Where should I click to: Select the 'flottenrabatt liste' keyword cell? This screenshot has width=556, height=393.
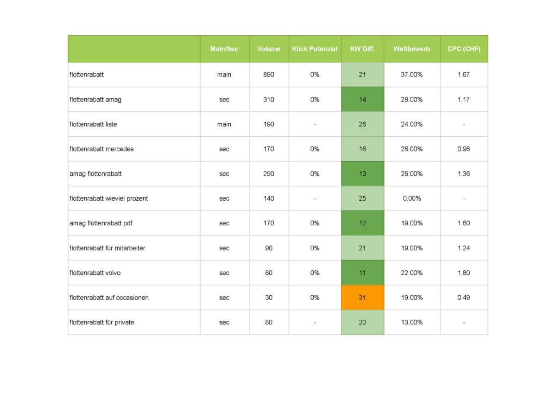tap(93, 124)
